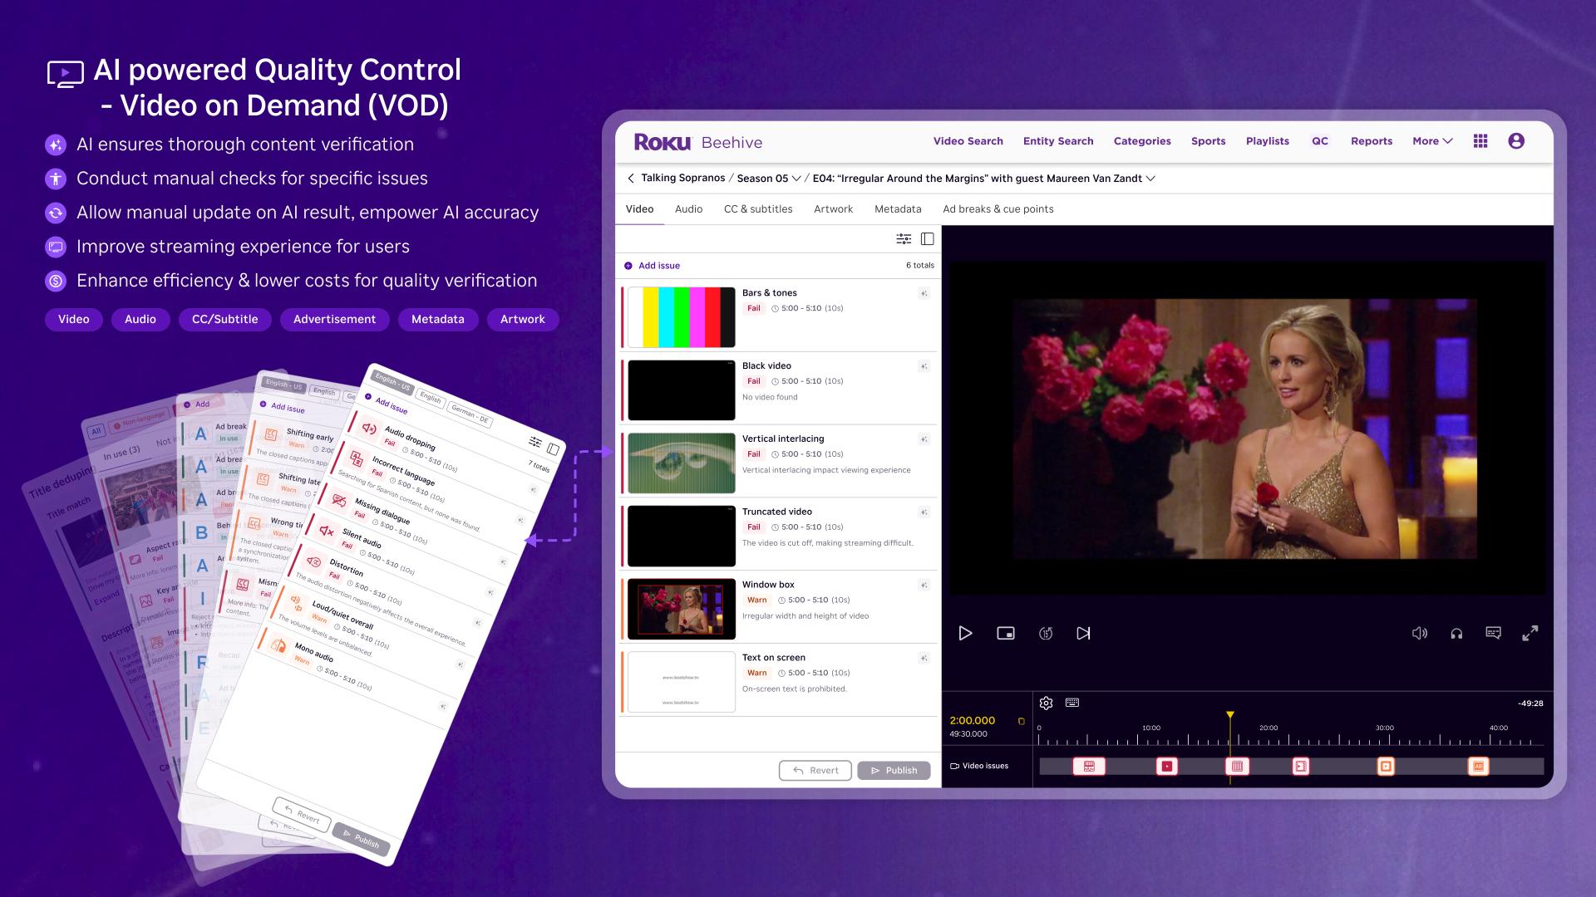Switch to the CC & subtitles tab
Screen dimensions: 1596x897
tap(757, 209)
